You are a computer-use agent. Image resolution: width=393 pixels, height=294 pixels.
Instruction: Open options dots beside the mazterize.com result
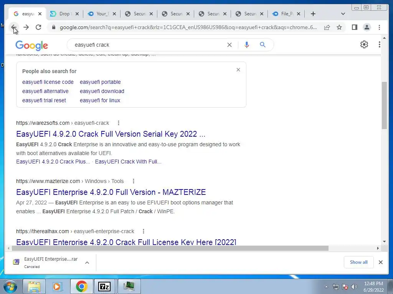pos(133,181)
